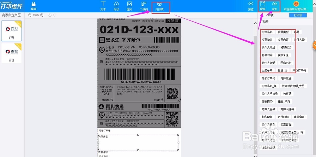The height and width of the screenshot is (157, 316).
Task: Zoom in with the plus magnifier
Action: click(42, 15)
